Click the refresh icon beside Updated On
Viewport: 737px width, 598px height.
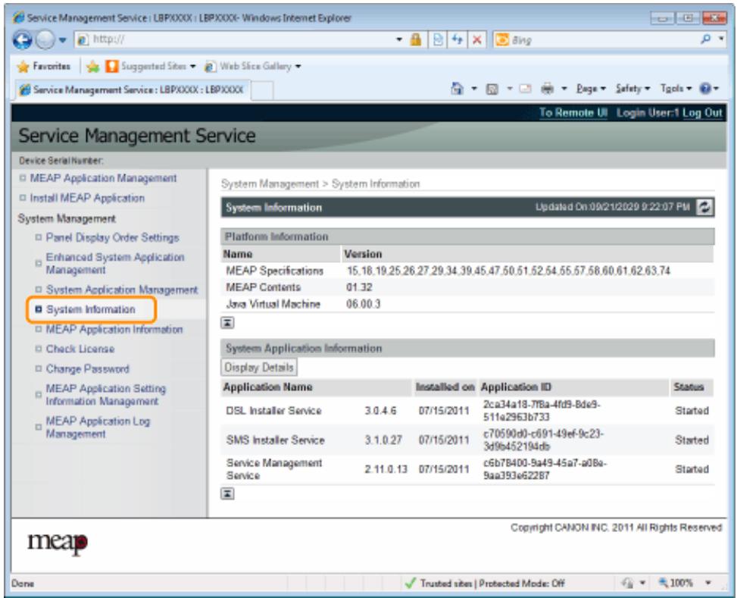704,207
